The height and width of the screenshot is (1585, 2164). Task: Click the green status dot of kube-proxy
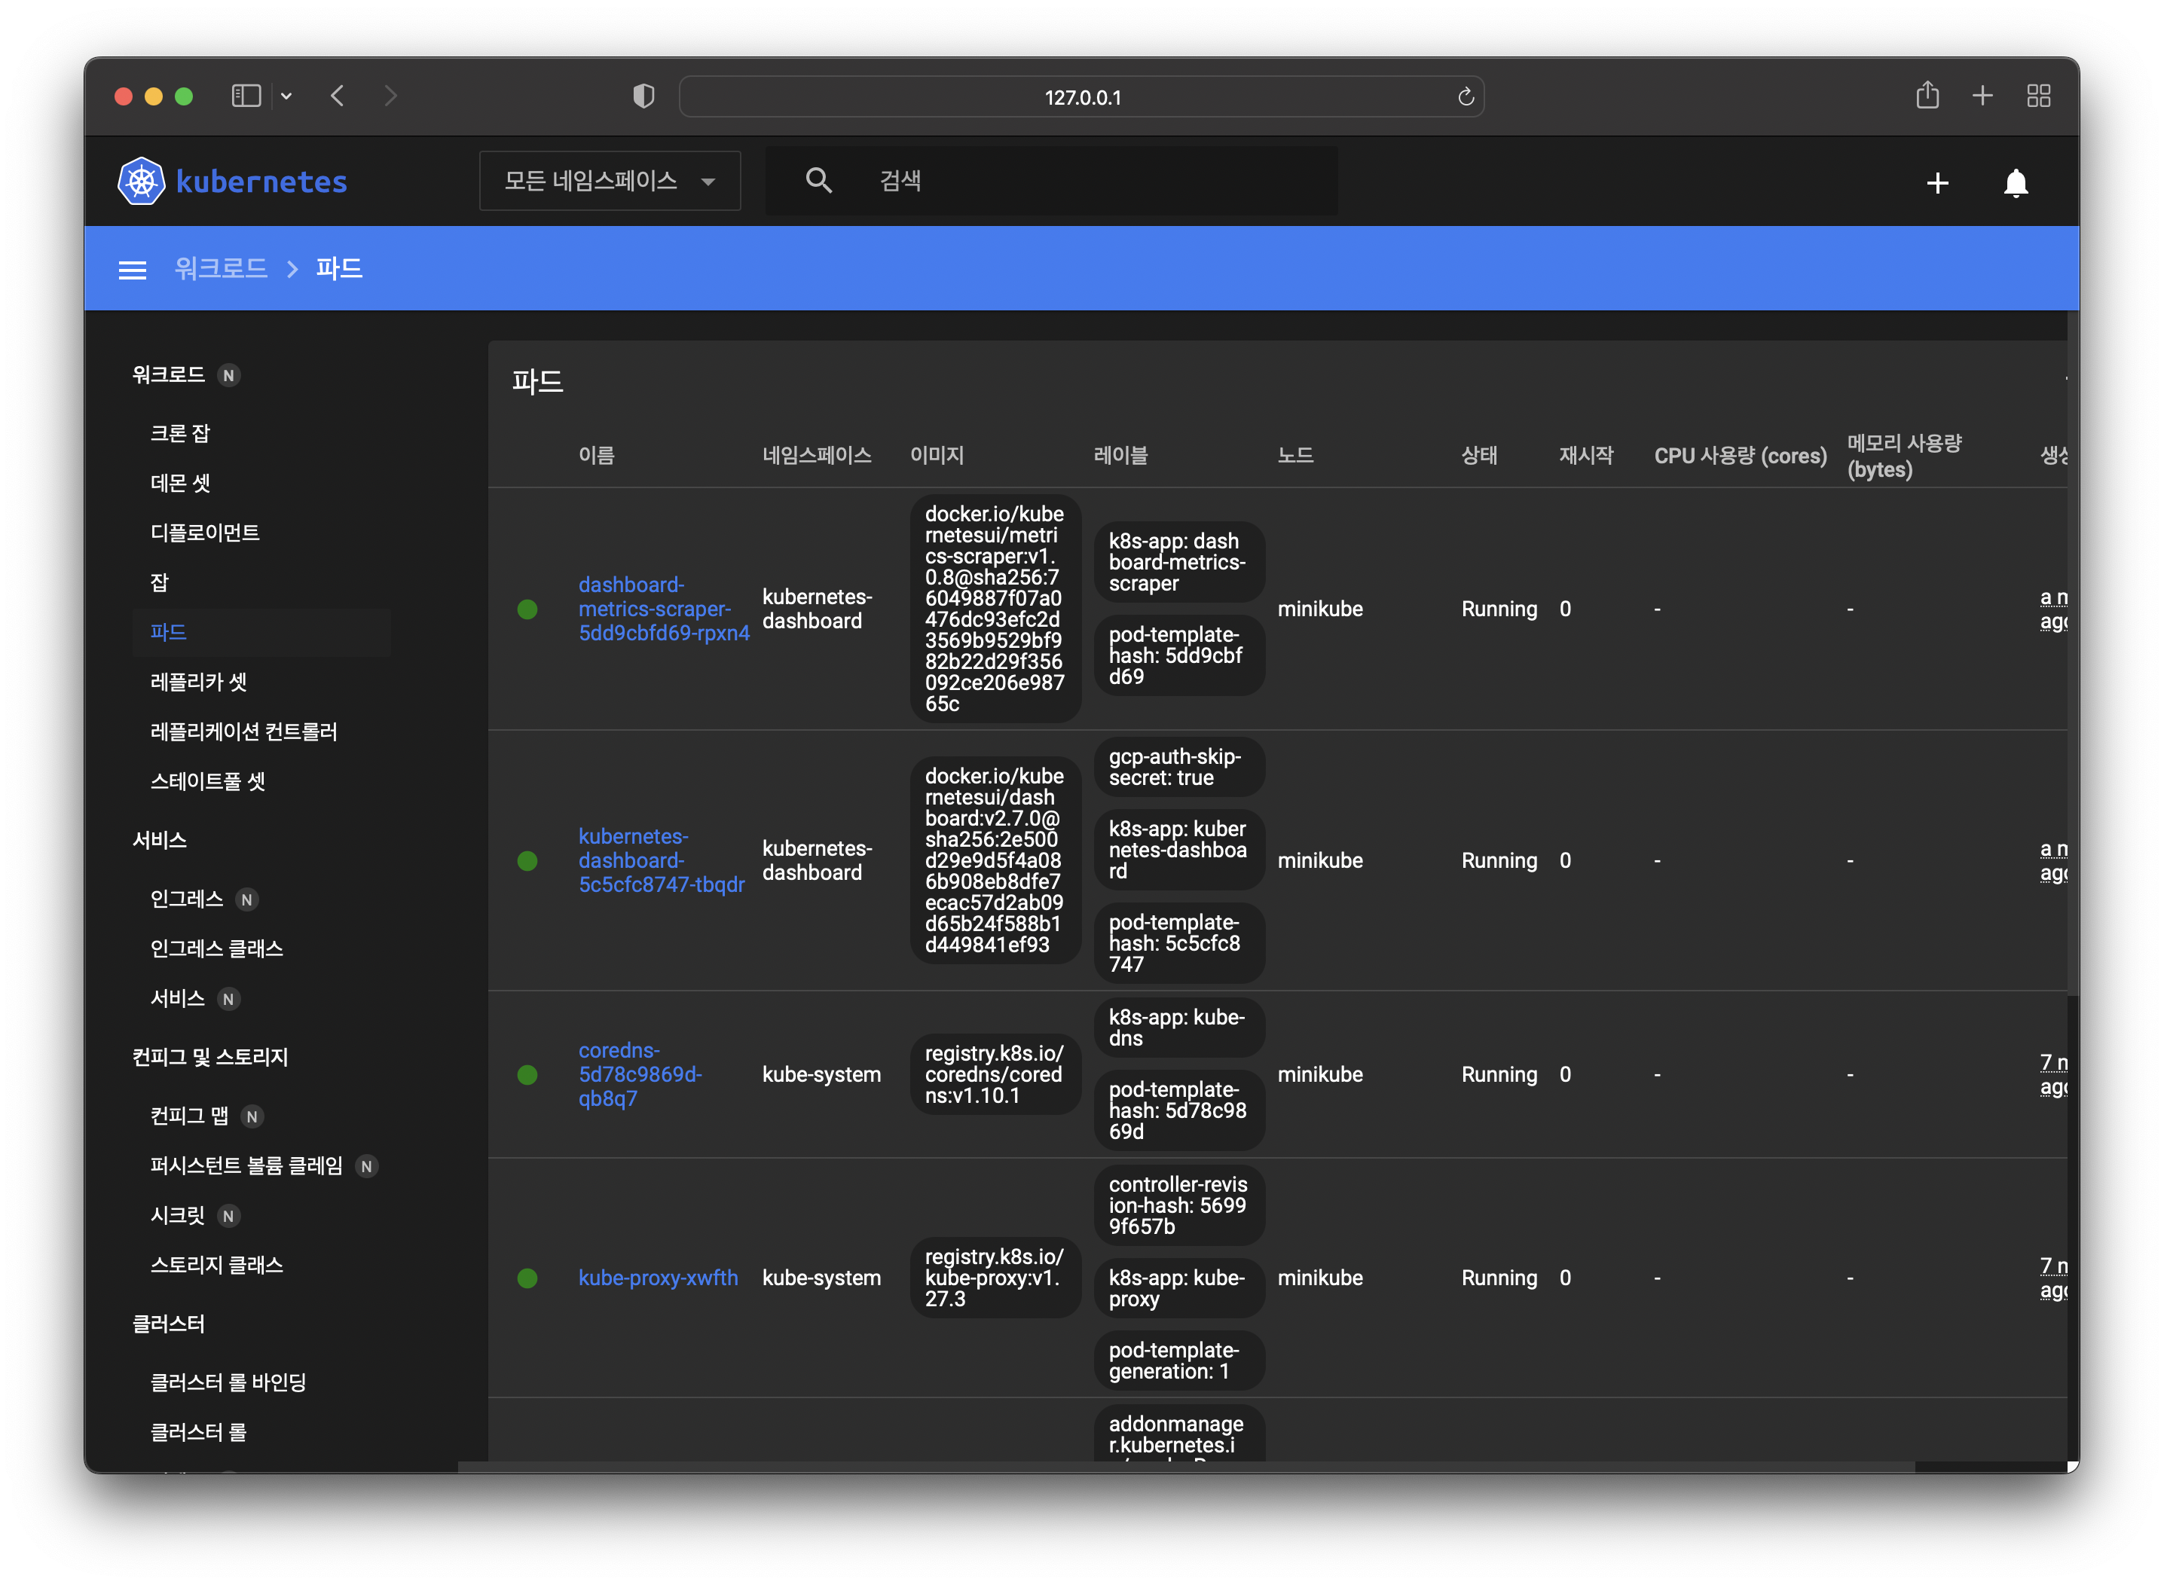[x=527, y=1278]
